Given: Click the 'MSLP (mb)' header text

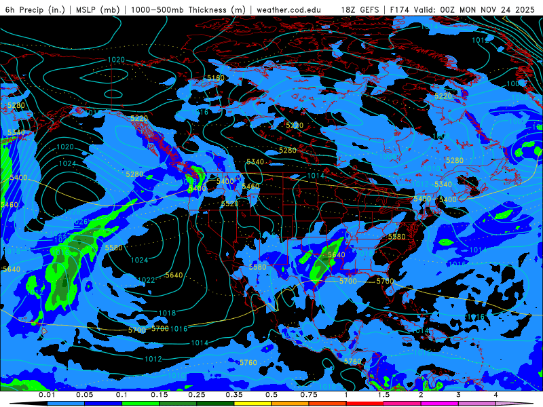Looking at the screenshot, I should 98,9.
